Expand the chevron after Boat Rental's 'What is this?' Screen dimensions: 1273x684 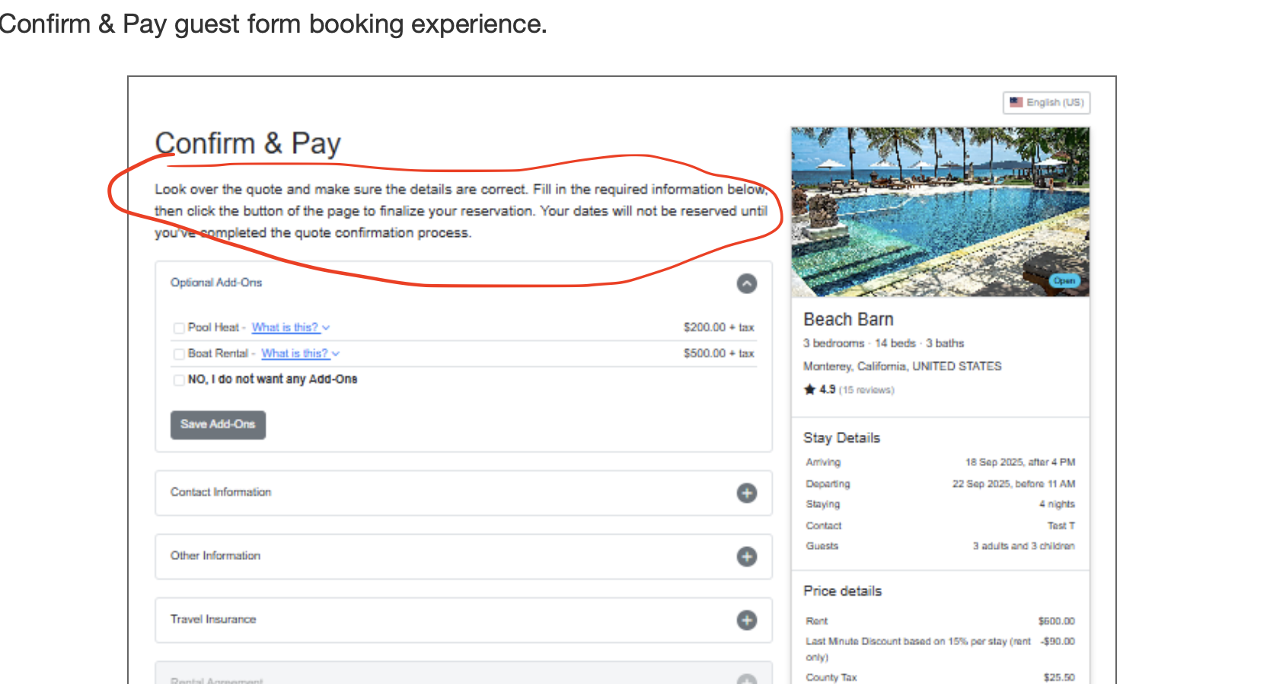[x=336, y=353]
